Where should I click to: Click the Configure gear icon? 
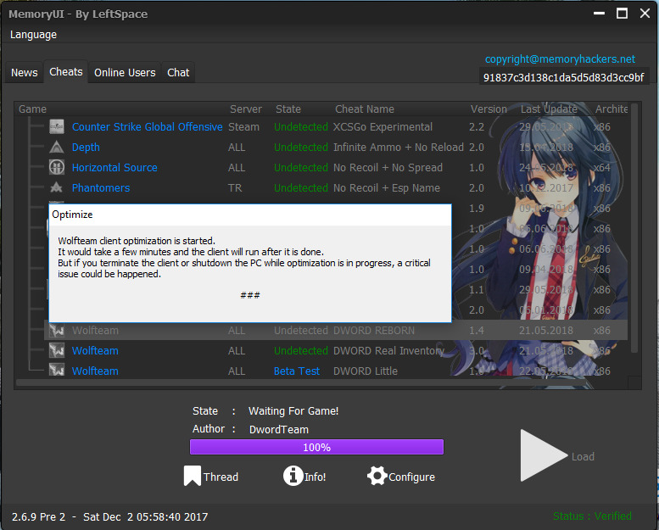tap(377, 477)
